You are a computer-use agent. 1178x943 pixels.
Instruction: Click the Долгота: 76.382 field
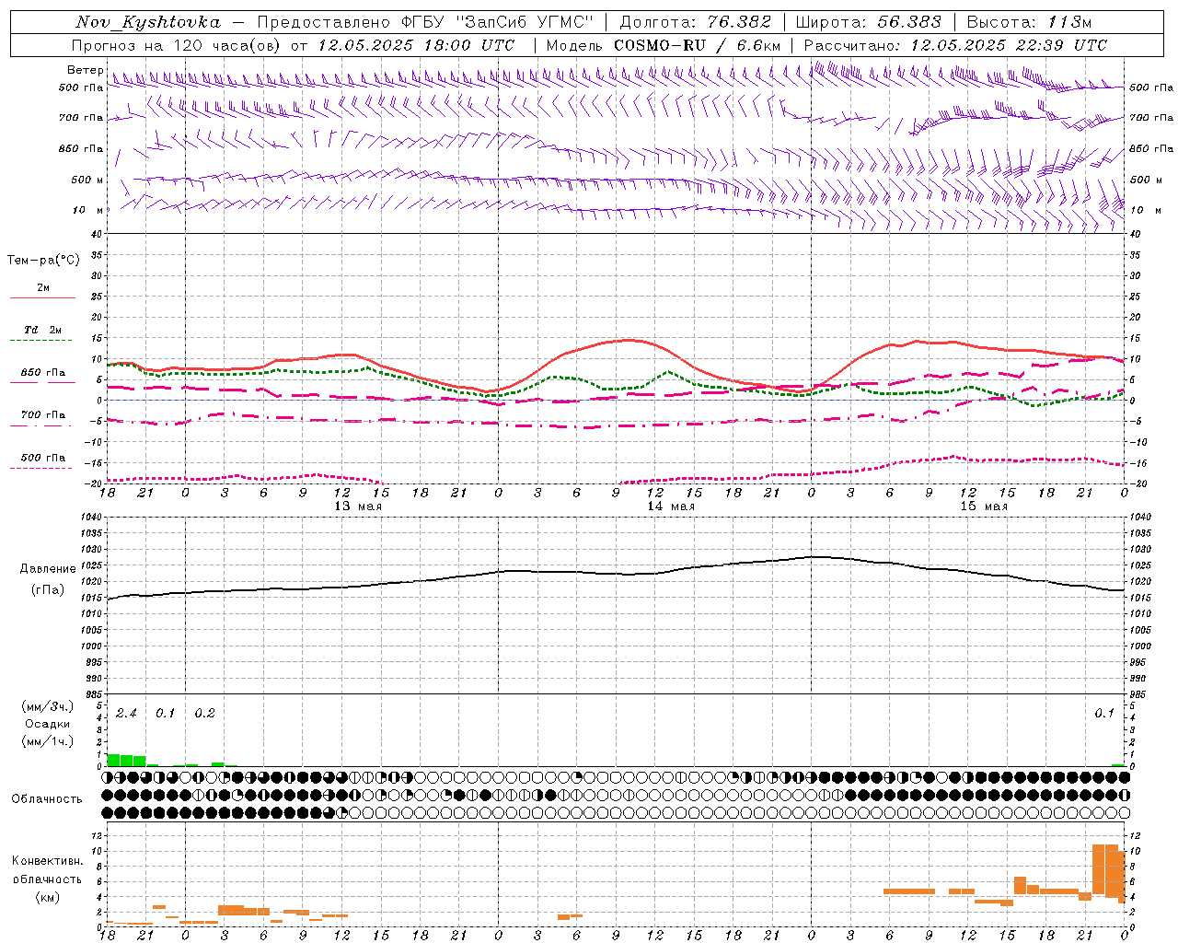coord(697,22)
